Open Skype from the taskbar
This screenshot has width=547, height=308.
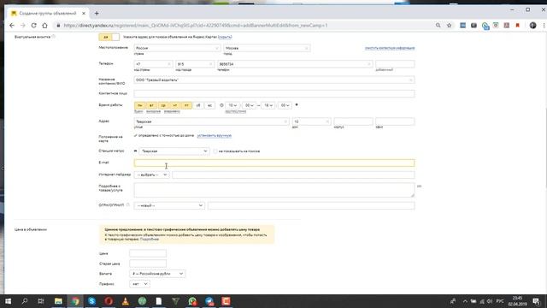(91, 301)
